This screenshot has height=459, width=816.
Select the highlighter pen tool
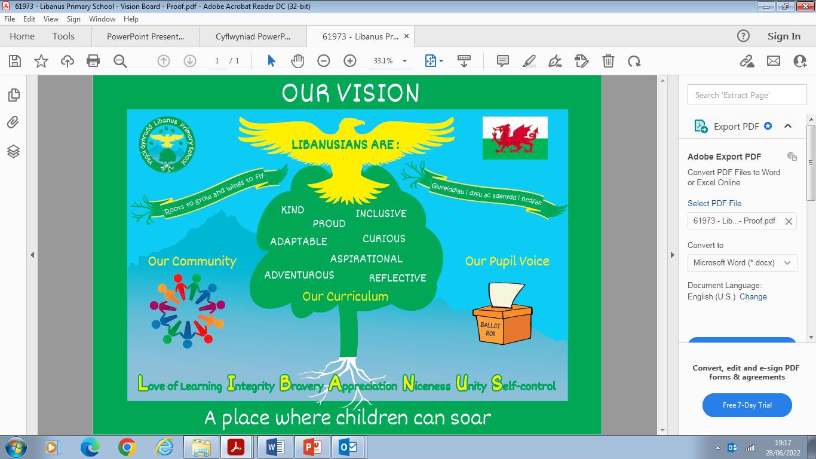point(529,61)
